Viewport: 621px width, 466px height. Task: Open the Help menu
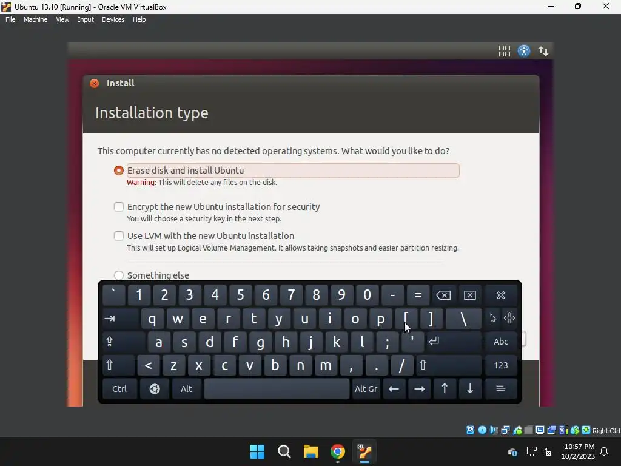tap(139, 19)
